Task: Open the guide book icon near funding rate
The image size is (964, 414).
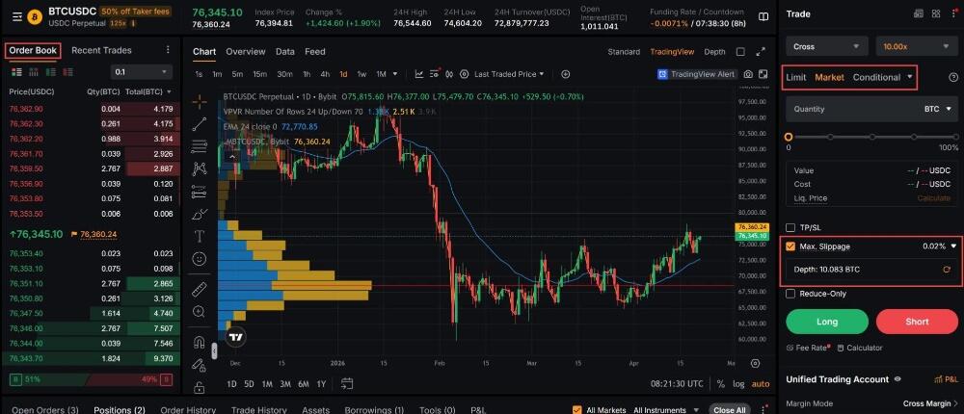Action: [763, 16]
